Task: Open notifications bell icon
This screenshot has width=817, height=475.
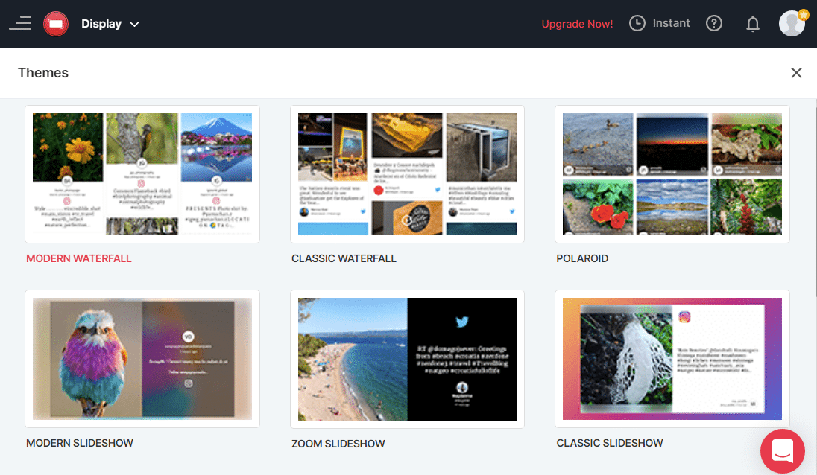Action: (x=753, y=24)
